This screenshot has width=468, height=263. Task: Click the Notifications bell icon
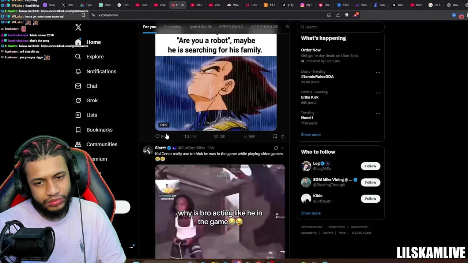point(78,71)
